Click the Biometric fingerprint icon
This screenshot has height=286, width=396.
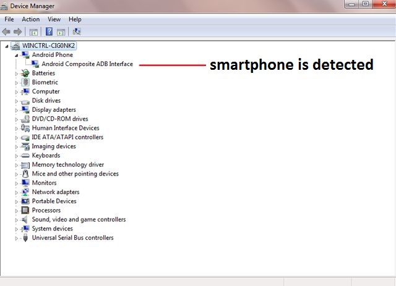coord(25,82)
